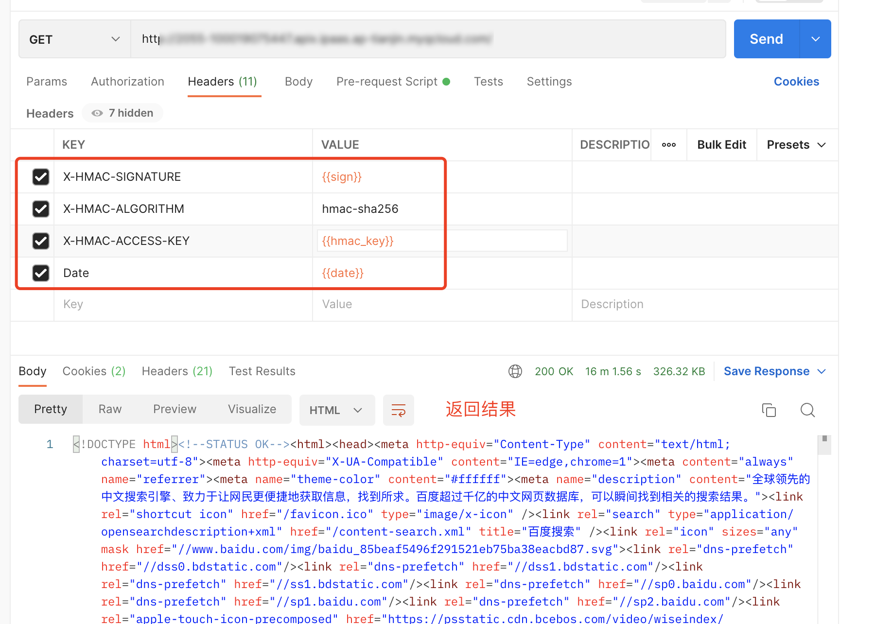The height and width of the screenshot is (624, 875).
Task: Click the {{sign}} value cell
Action: [x=442, y=177]
